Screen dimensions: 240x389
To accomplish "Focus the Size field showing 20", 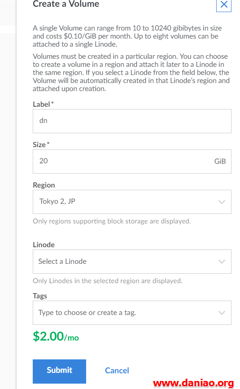I will [132, 162].
